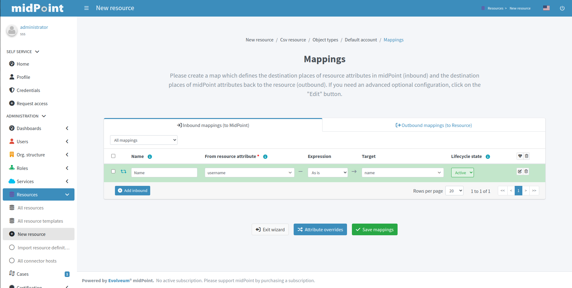Open the US flag language selector
572x288 pixels.
(x=546, y=8)
